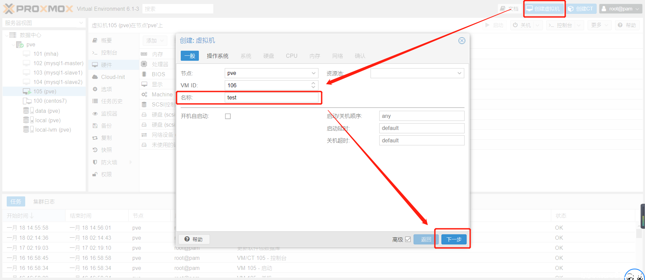Click the 下一步 next button
Viewport: 645px width, 280px height.
(454, 239)
